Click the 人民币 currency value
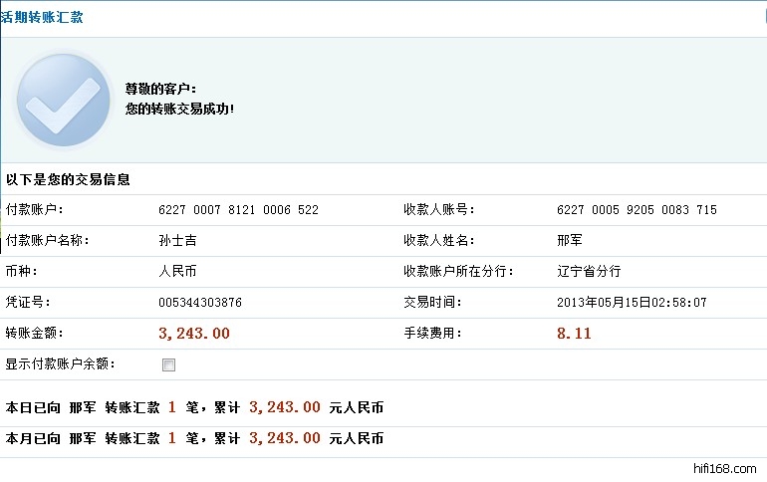 pos(177,271)
